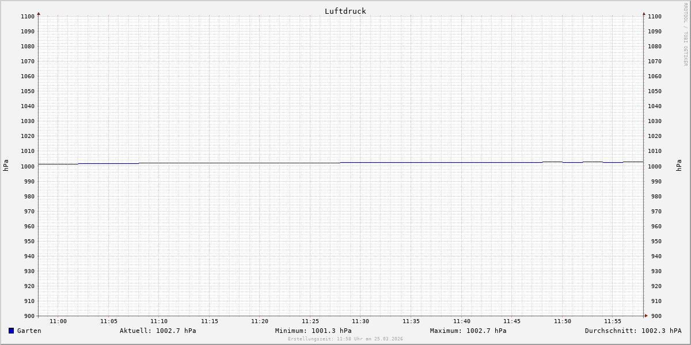Image resolution: width=691 pixels, height=345 pixels.
Task: Click the red arrow ending the time axis
Action: tap(646, 316)
